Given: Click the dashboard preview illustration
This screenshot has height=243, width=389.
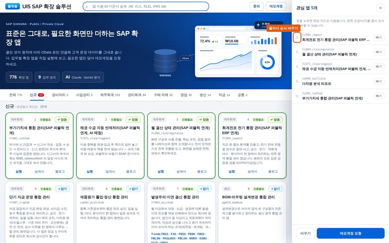Looking at the screenshot, I should [238, 51].
